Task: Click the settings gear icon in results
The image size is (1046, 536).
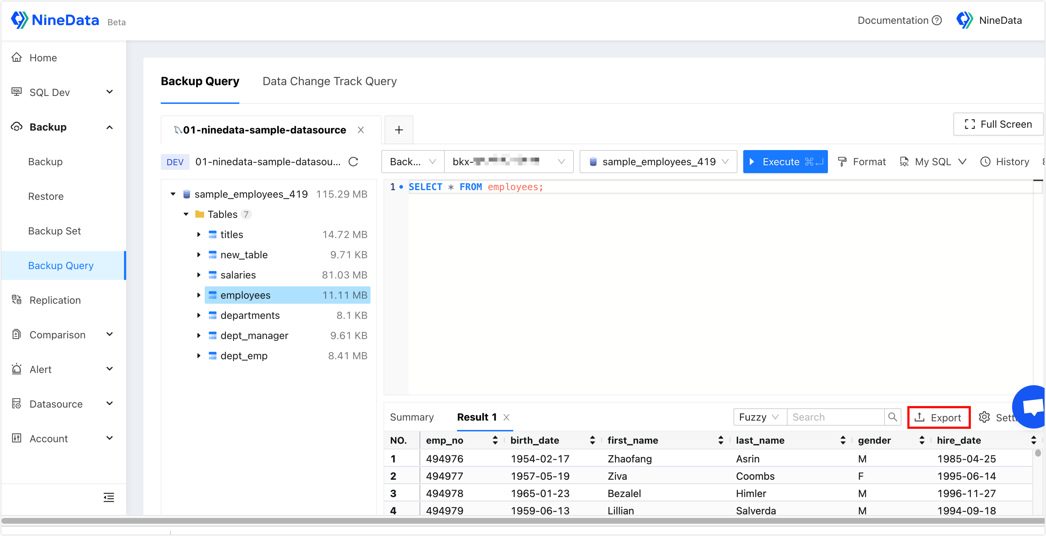Action: (984, 417)
